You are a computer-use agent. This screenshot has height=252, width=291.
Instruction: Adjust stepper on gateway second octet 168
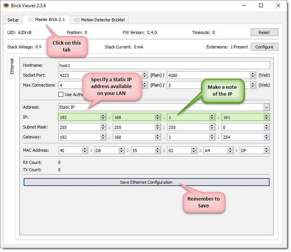tap(158, 137)
